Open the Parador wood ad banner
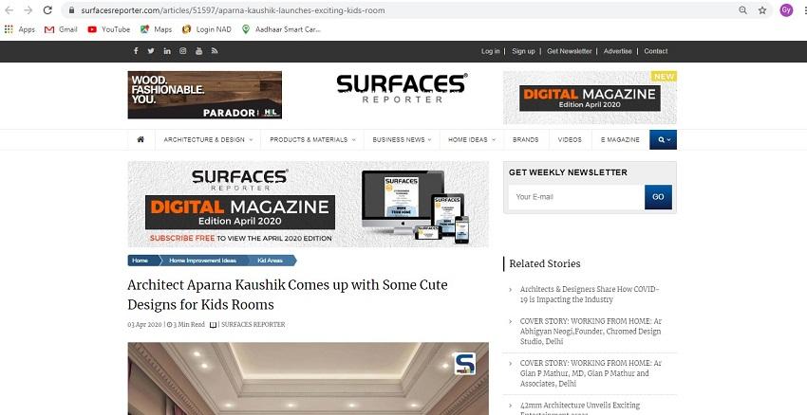 click(205, 95)
